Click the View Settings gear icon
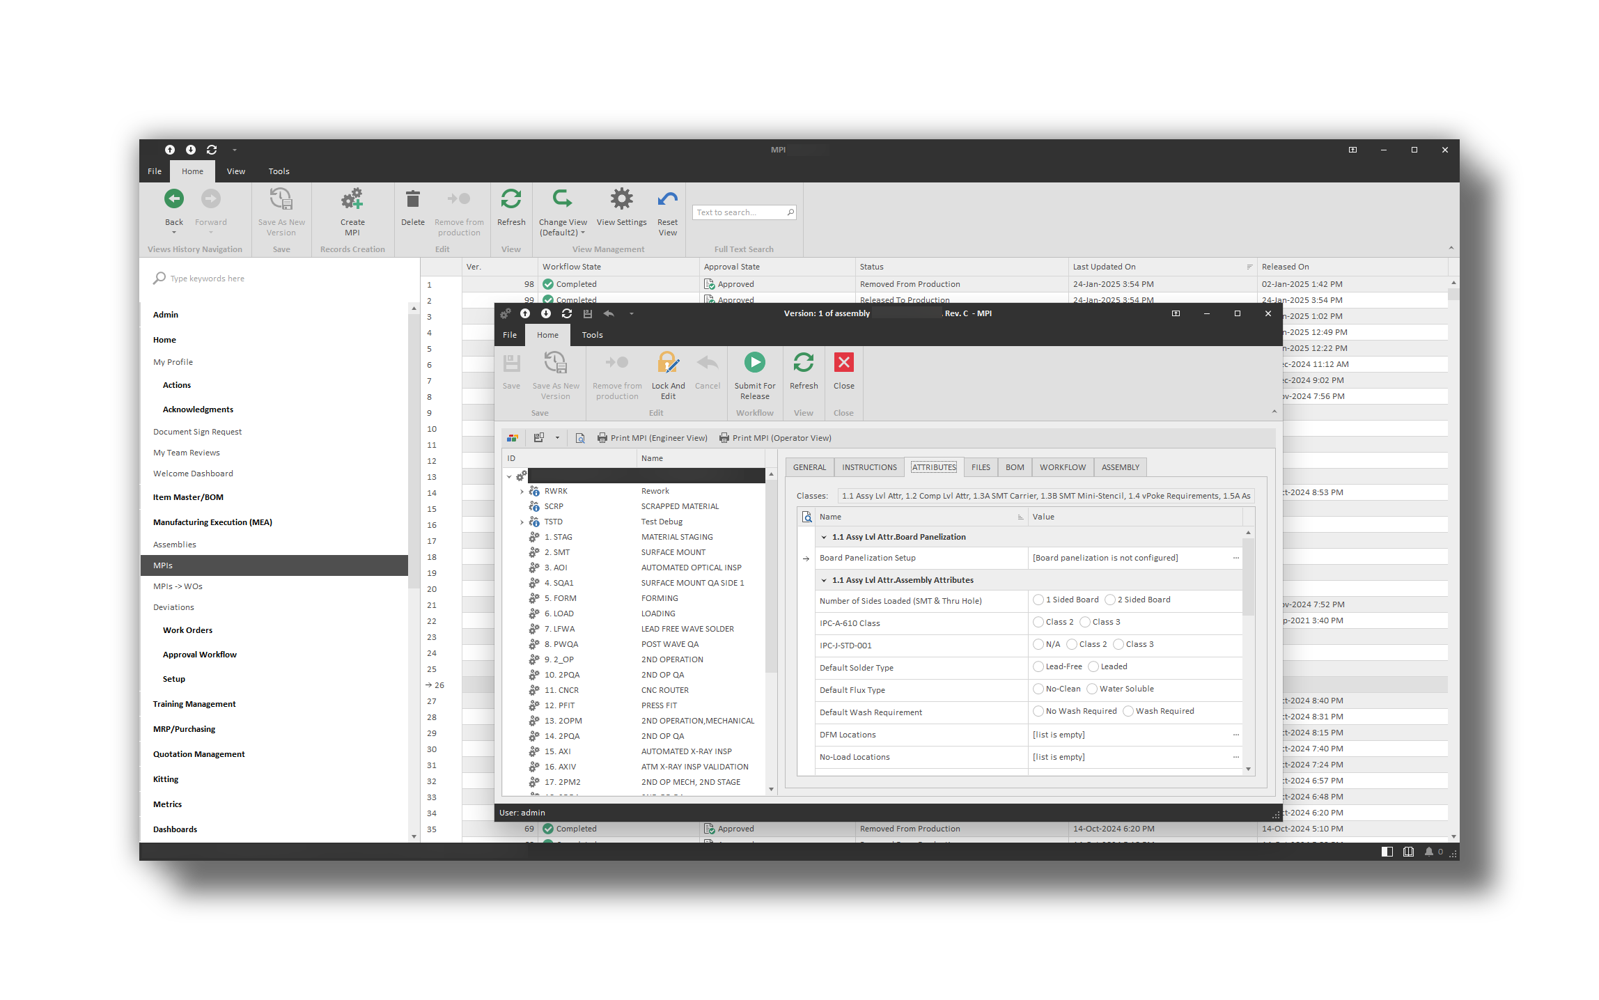 621,200
